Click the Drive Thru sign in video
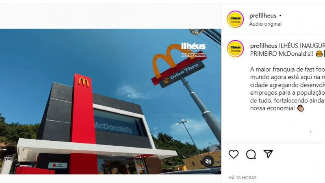325x183 pixels. click(x=182, y=74)
